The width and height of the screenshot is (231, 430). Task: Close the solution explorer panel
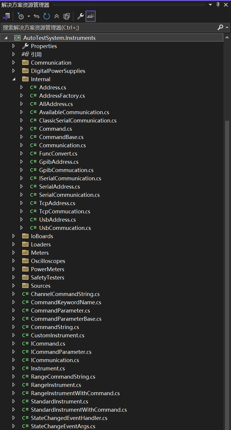[x=226, y=5]
